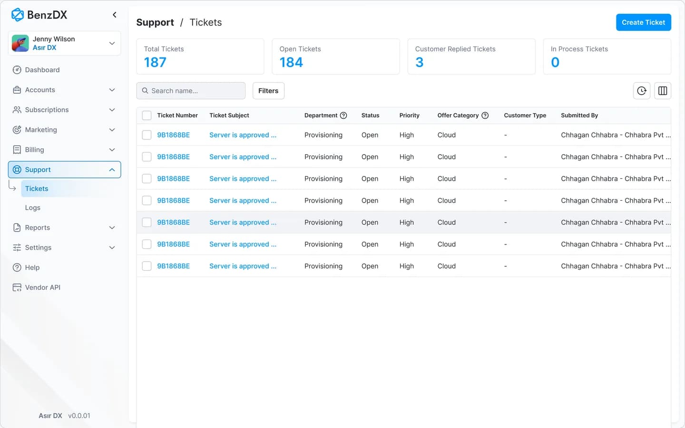
Task: Collapse the sidebar with the back chevron
Action: click(x=114, y=15)
